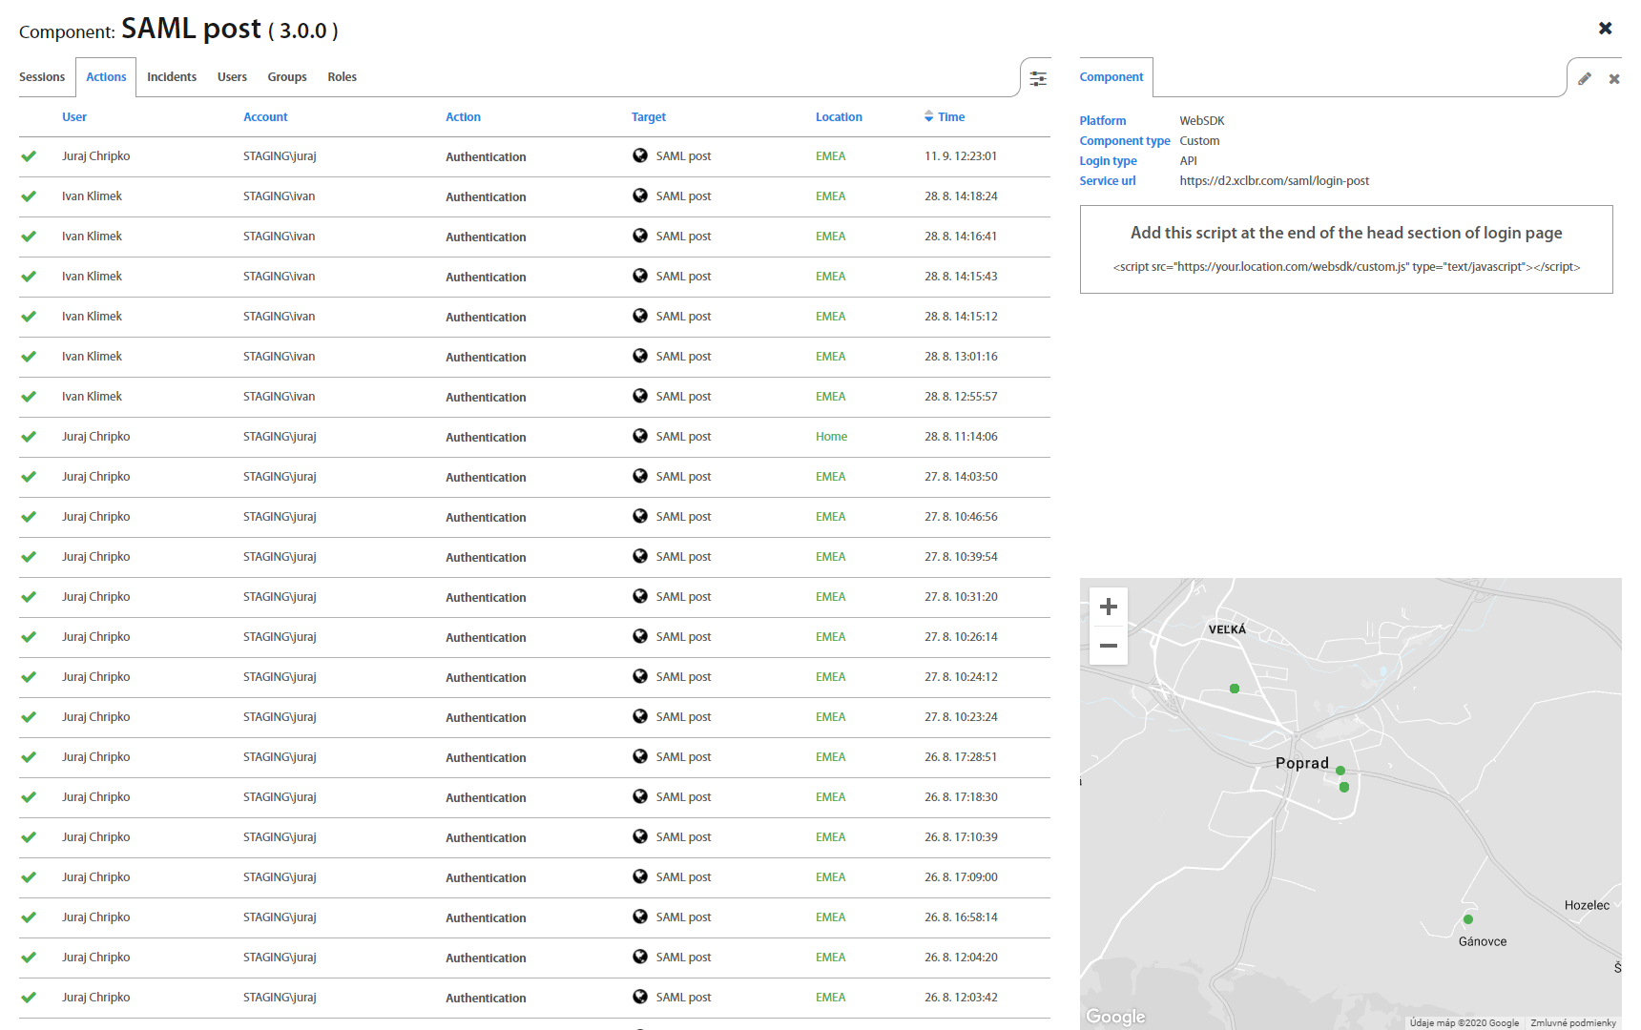The image size is (1641, 1030).
Task: Switch to the Sessions tab
Action: point(42,77)
